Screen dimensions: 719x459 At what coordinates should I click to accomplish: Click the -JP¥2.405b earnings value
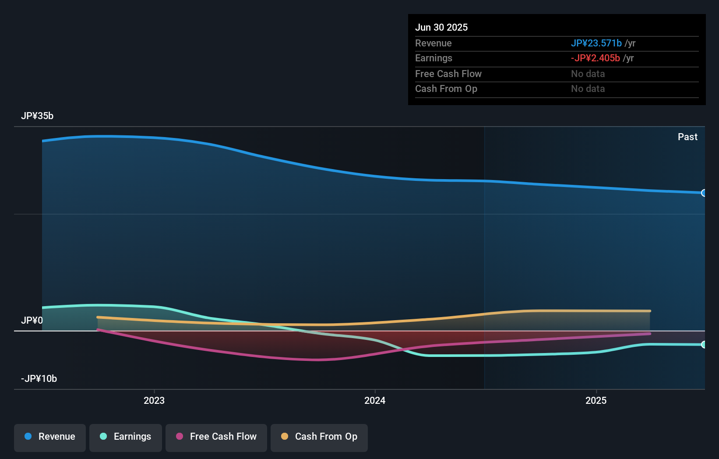coord(596,58)
